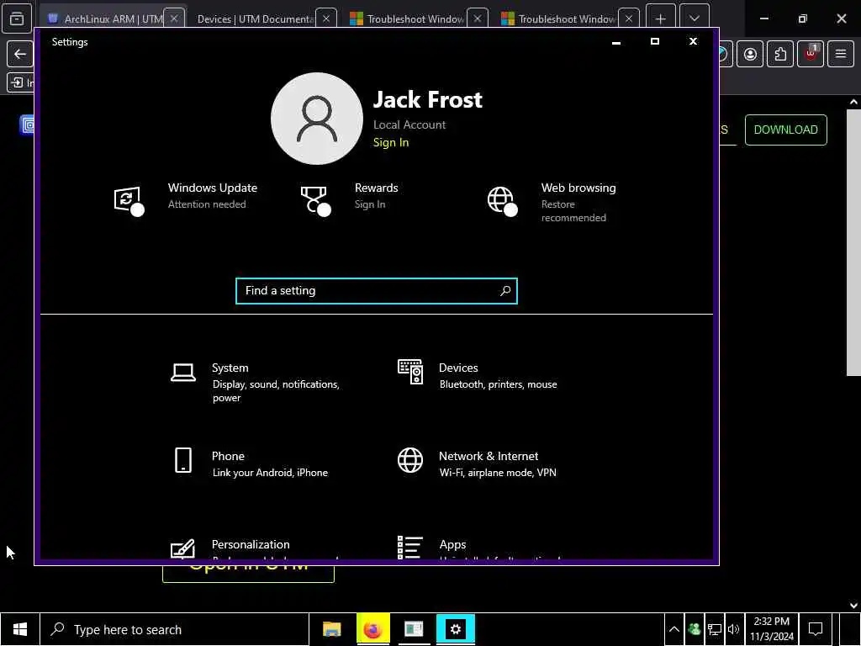This screenshot has width=861, height=646.
Task: Click the magnifier icon in Find a setting
Action: [505, 290]
